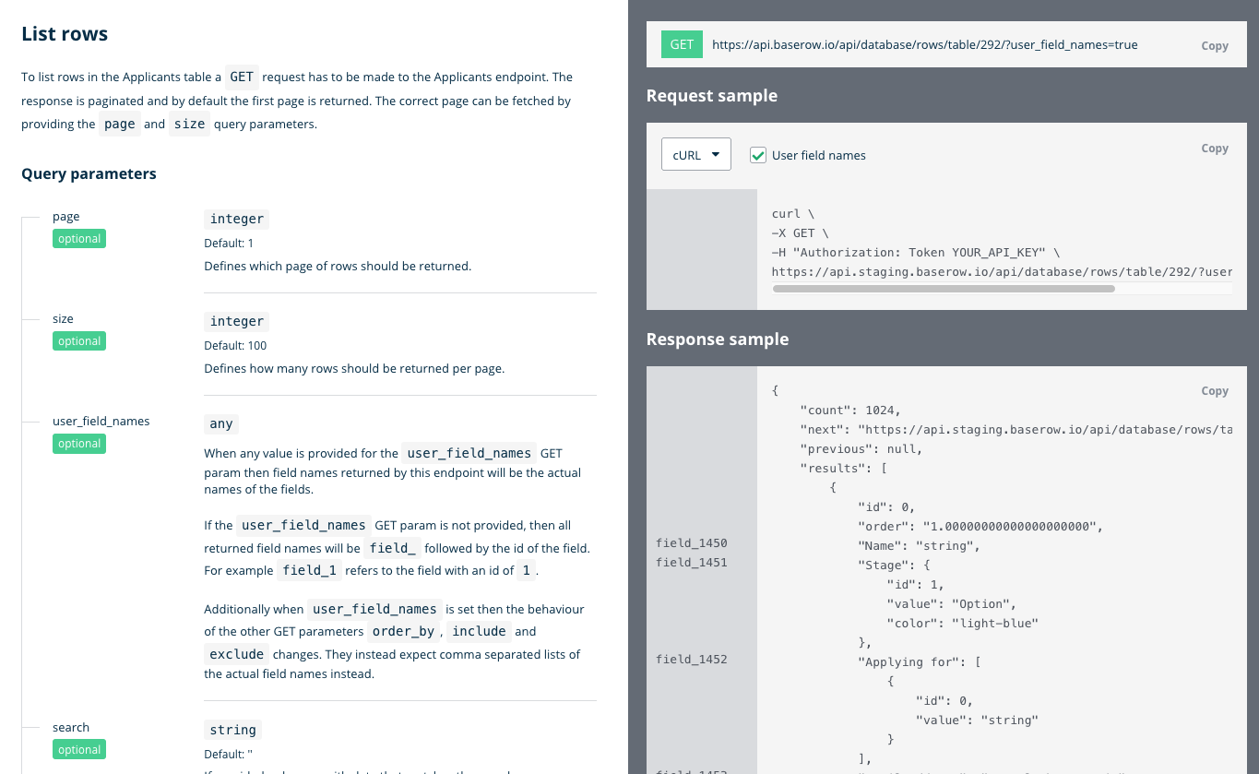Click the optional badge under search
Viewport: 1259px width, 774px height.
point(79,750)
